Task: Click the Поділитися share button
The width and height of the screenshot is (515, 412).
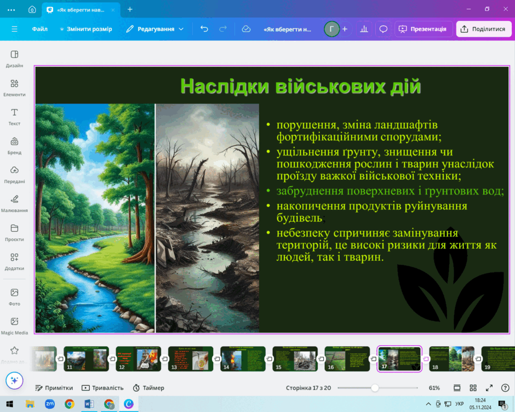Action: pos(483,29)
